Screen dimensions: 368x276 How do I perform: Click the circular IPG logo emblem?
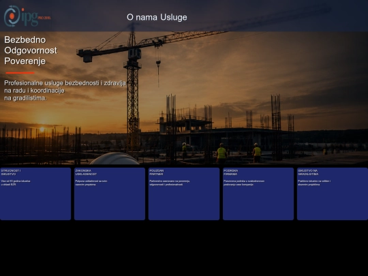coord(12,16)
